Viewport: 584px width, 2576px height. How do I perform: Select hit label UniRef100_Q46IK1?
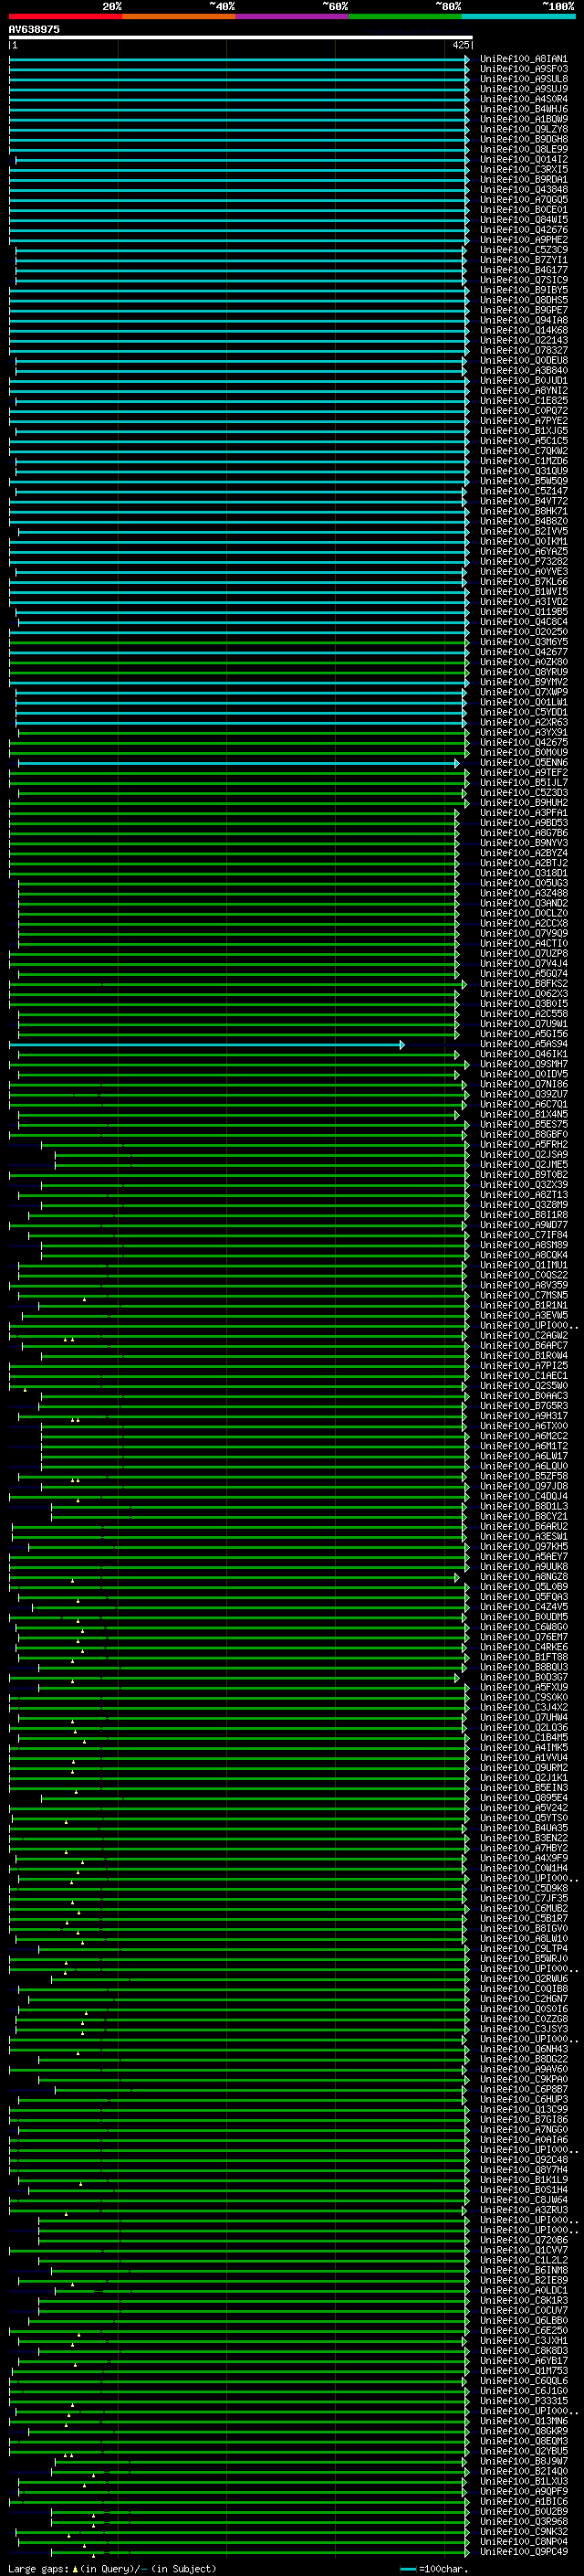point(523,1054)
